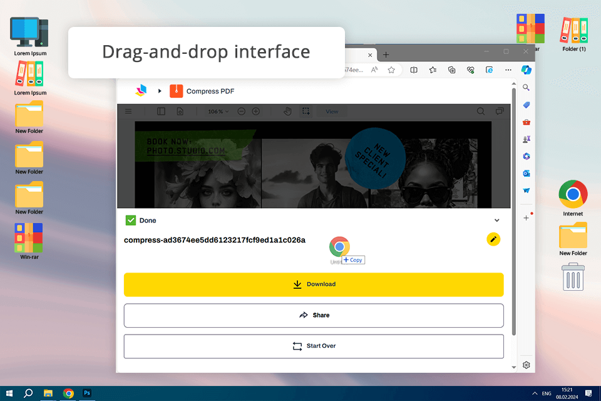Click the page view document icon
The width and height of the screenshot is (601, 401).
point(180,112)
